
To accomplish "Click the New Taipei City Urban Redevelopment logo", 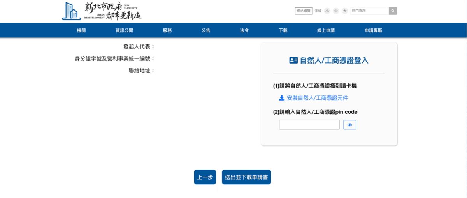I will pyautogui.click(x=102, y=11).
